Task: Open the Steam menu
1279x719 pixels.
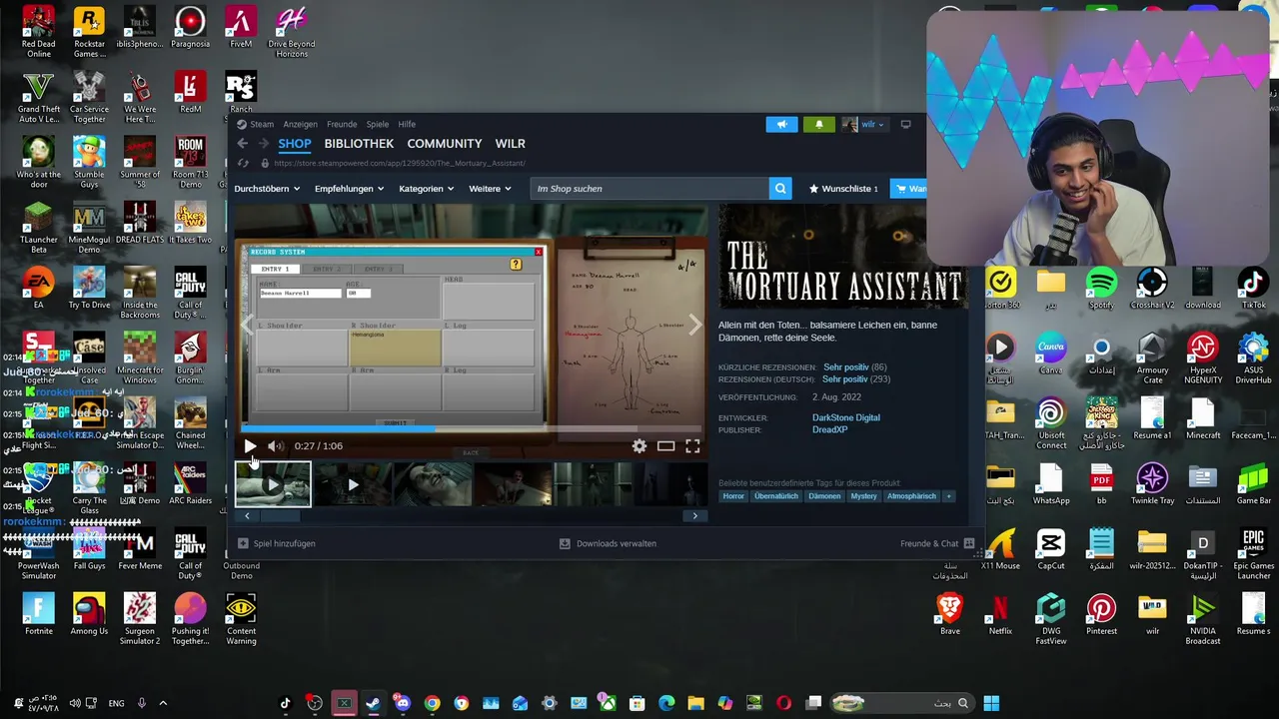Action: click(262, 125)
